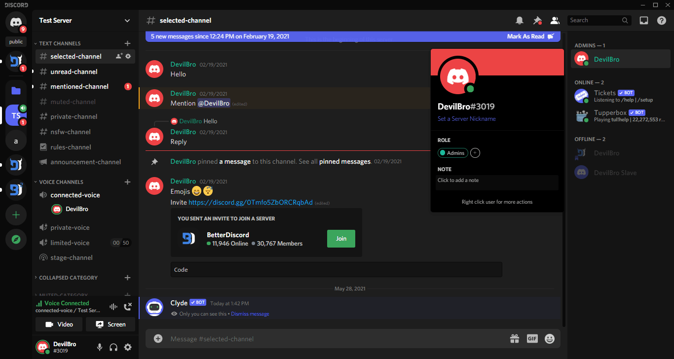Open the inbox icon in top bar
Image resolution: width=674 pixels, height=359 pixels.
pyautogui.click(x=643, y=20)
